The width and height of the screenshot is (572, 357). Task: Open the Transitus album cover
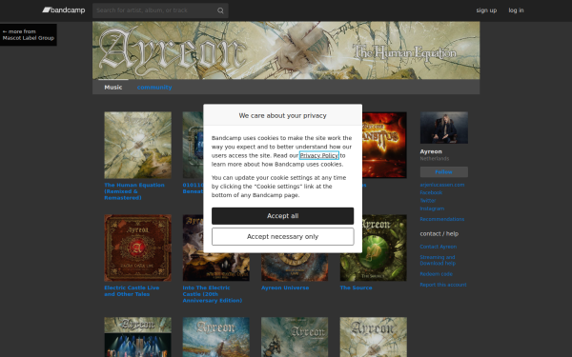[384, 145]
